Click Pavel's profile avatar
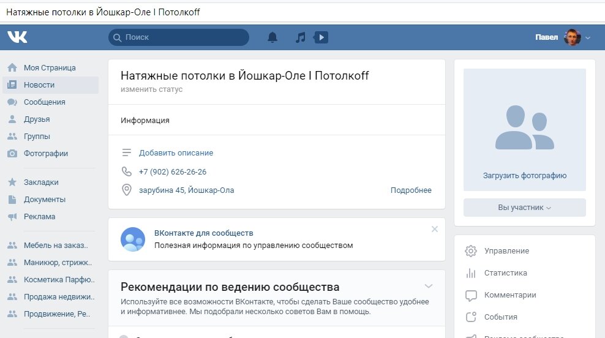605x338 pixels. [572, 37]
